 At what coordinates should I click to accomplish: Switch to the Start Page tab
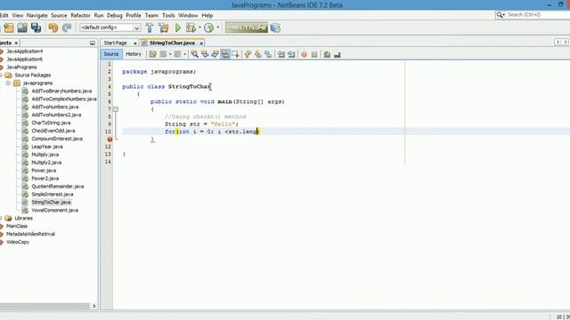coord(115,43)
